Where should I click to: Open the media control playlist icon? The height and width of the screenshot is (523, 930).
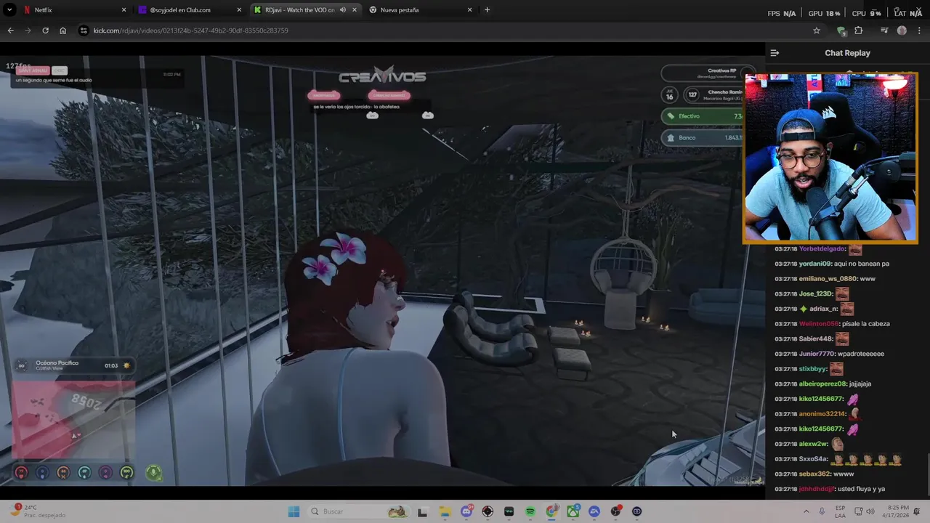884,31
